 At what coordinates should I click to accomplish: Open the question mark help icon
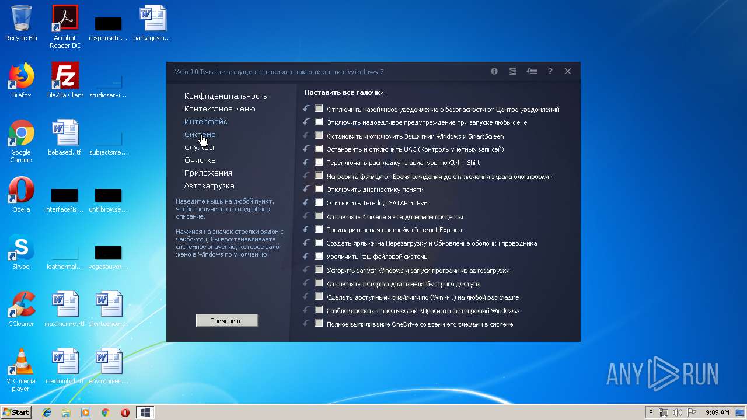pyautogui.click(x=550, y=71)
